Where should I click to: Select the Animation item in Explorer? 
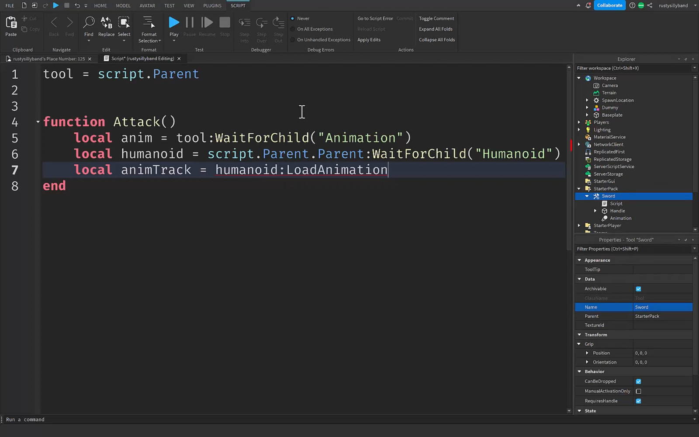point(620,218)
